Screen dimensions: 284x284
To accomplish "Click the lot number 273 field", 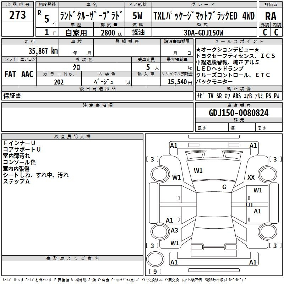I will click(17, 15).
